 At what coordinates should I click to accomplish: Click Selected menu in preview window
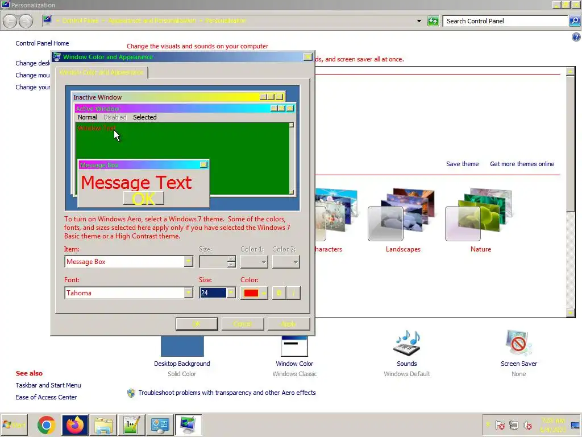(145, 117)
